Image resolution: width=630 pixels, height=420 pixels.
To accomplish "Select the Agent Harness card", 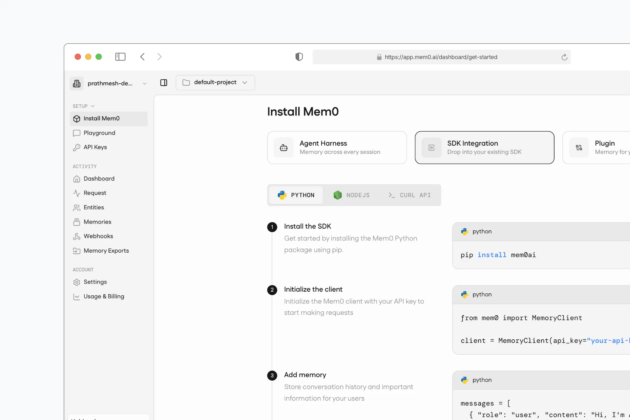I will pos(337,148).
